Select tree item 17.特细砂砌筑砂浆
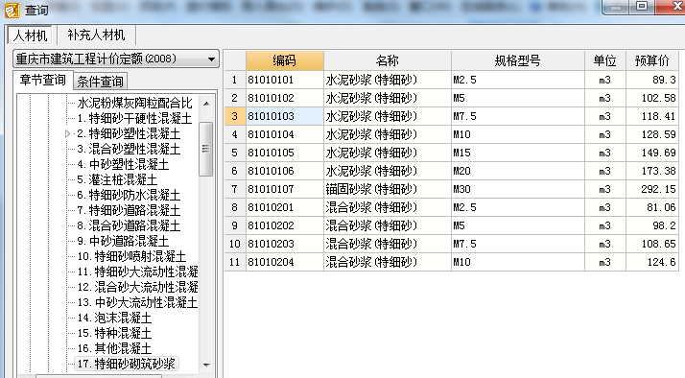The height and width of the screenshot is (378, 685). 127,364
